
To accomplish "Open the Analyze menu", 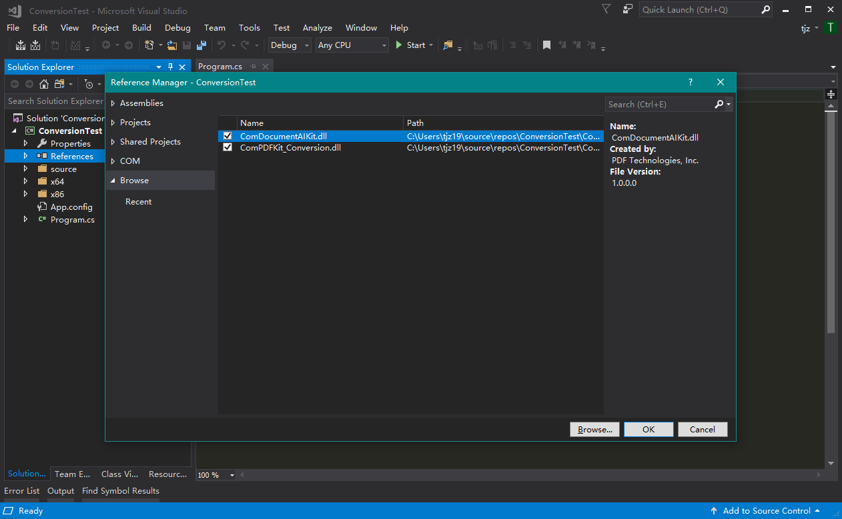I will click(x=318, y=28).
